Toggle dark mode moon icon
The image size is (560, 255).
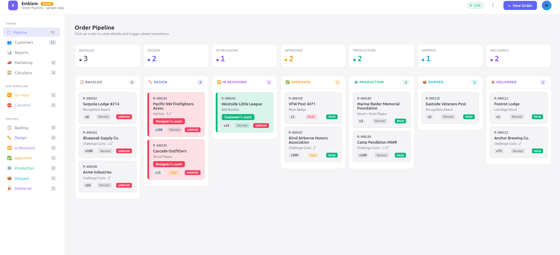[493, 5]
